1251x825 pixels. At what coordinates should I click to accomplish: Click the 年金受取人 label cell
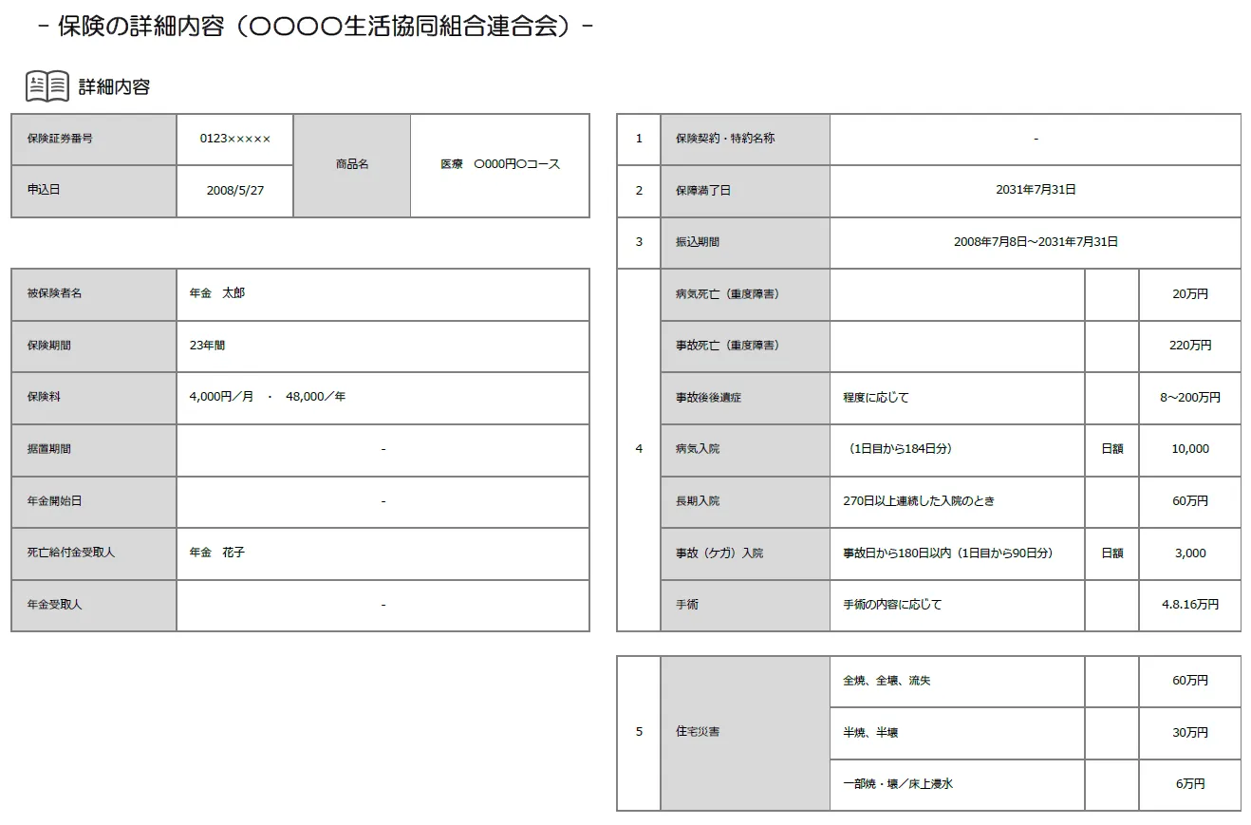click(x=94, y=605)
